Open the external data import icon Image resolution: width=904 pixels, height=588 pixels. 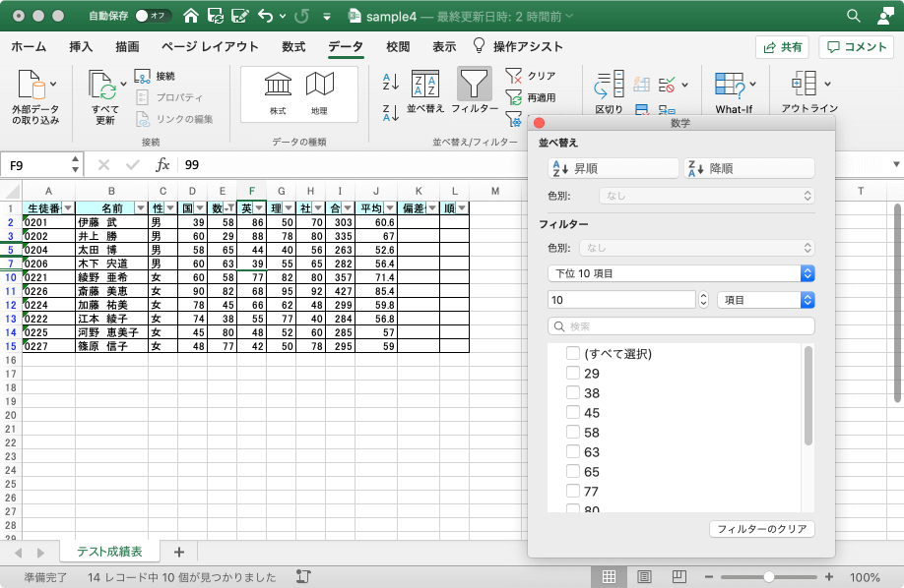click(x=32, y=85)
